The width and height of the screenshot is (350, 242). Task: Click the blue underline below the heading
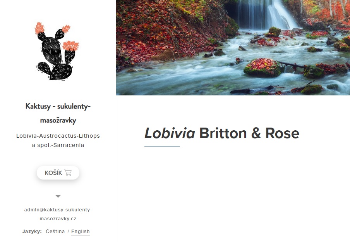point(162,146)
